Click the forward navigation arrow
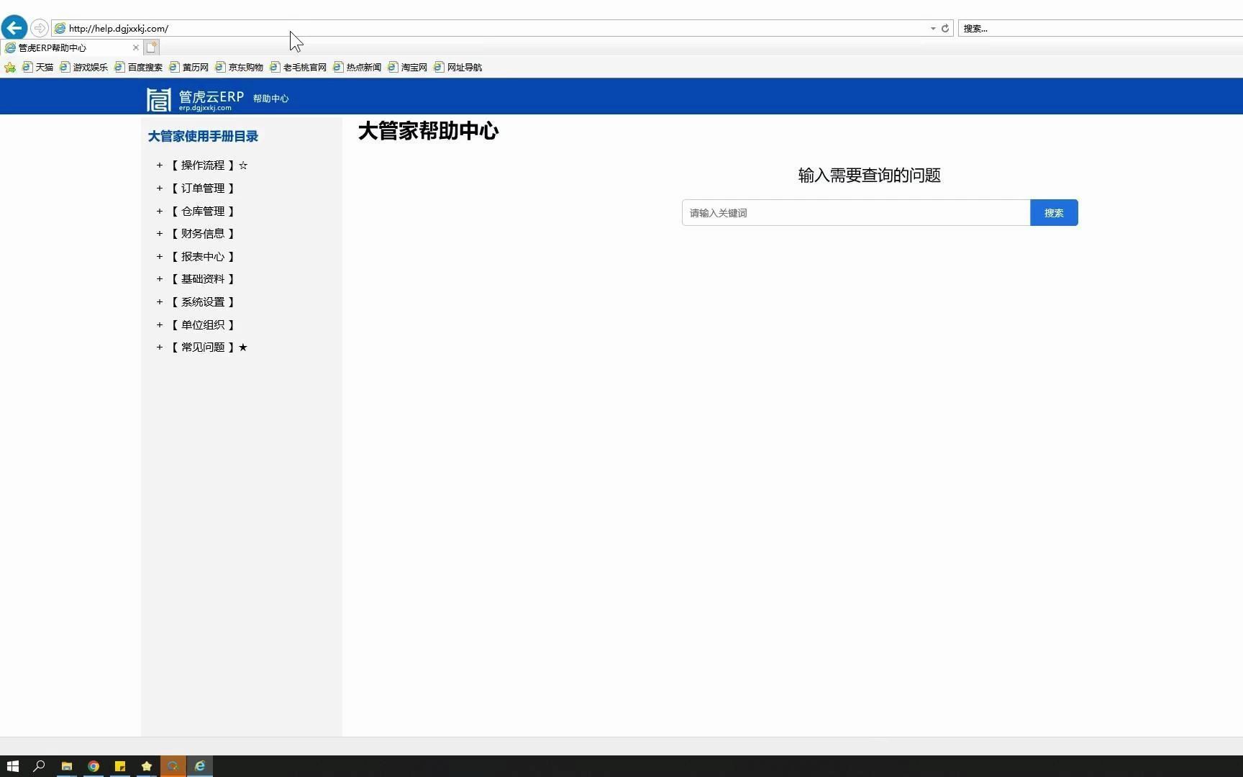Screen dimensions: 1243x777 tap(39, 28)
